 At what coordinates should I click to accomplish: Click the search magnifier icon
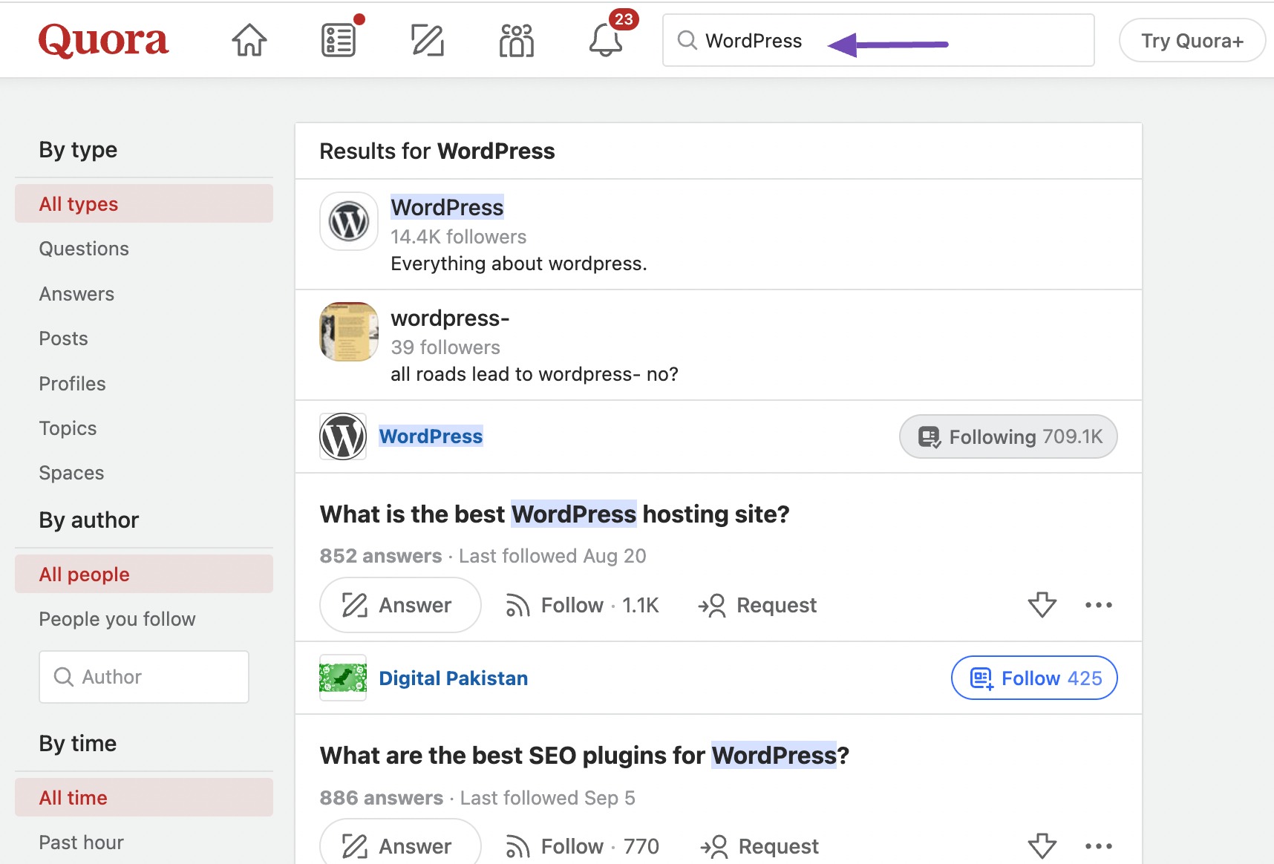(x=687, y=40)
